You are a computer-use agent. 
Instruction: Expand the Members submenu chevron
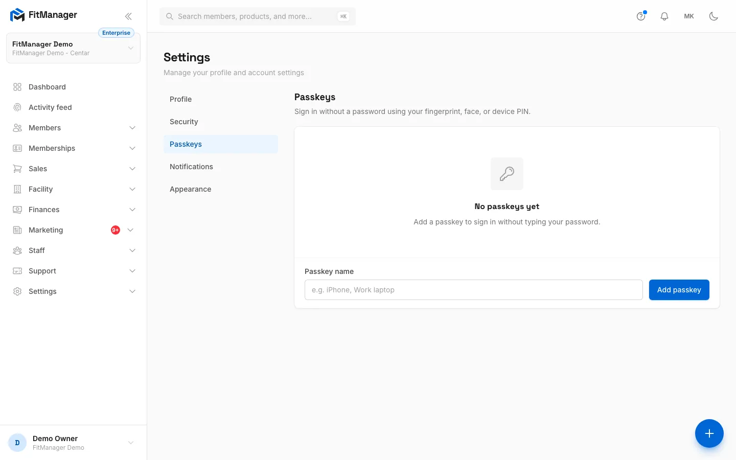click(x=132, y=128)
